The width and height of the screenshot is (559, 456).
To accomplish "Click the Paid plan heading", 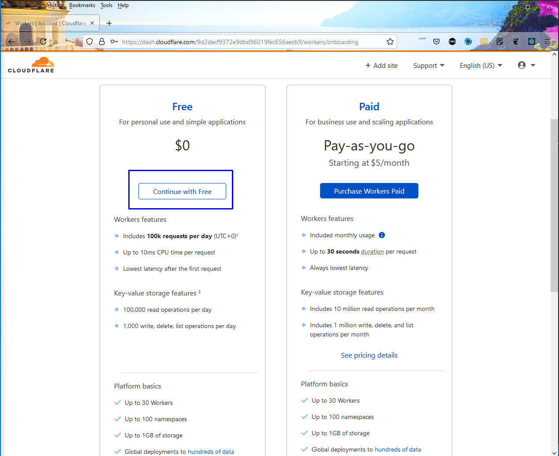I will pos(369,107).
